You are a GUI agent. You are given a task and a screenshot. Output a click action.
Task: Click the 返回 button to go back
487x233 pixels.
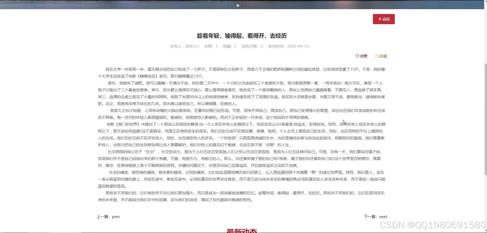click(x=384, y=19)
